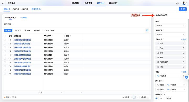Switch to the 表单设计 tab
Screen dimensions: 189x102
point(76,3)
